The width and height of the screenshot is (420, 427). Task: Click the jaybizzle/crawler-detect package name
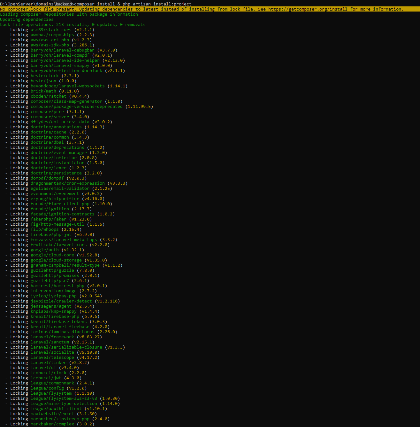tap(61, 301)
